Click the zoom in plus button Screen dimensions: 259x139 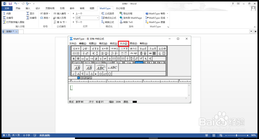point(247,135)
